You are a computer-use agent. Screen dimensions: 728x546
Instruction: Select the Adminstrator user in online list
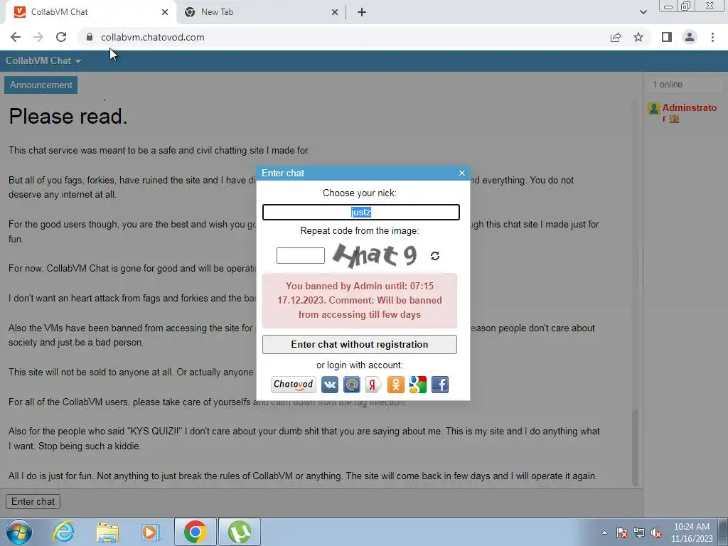tap(689, 113)
